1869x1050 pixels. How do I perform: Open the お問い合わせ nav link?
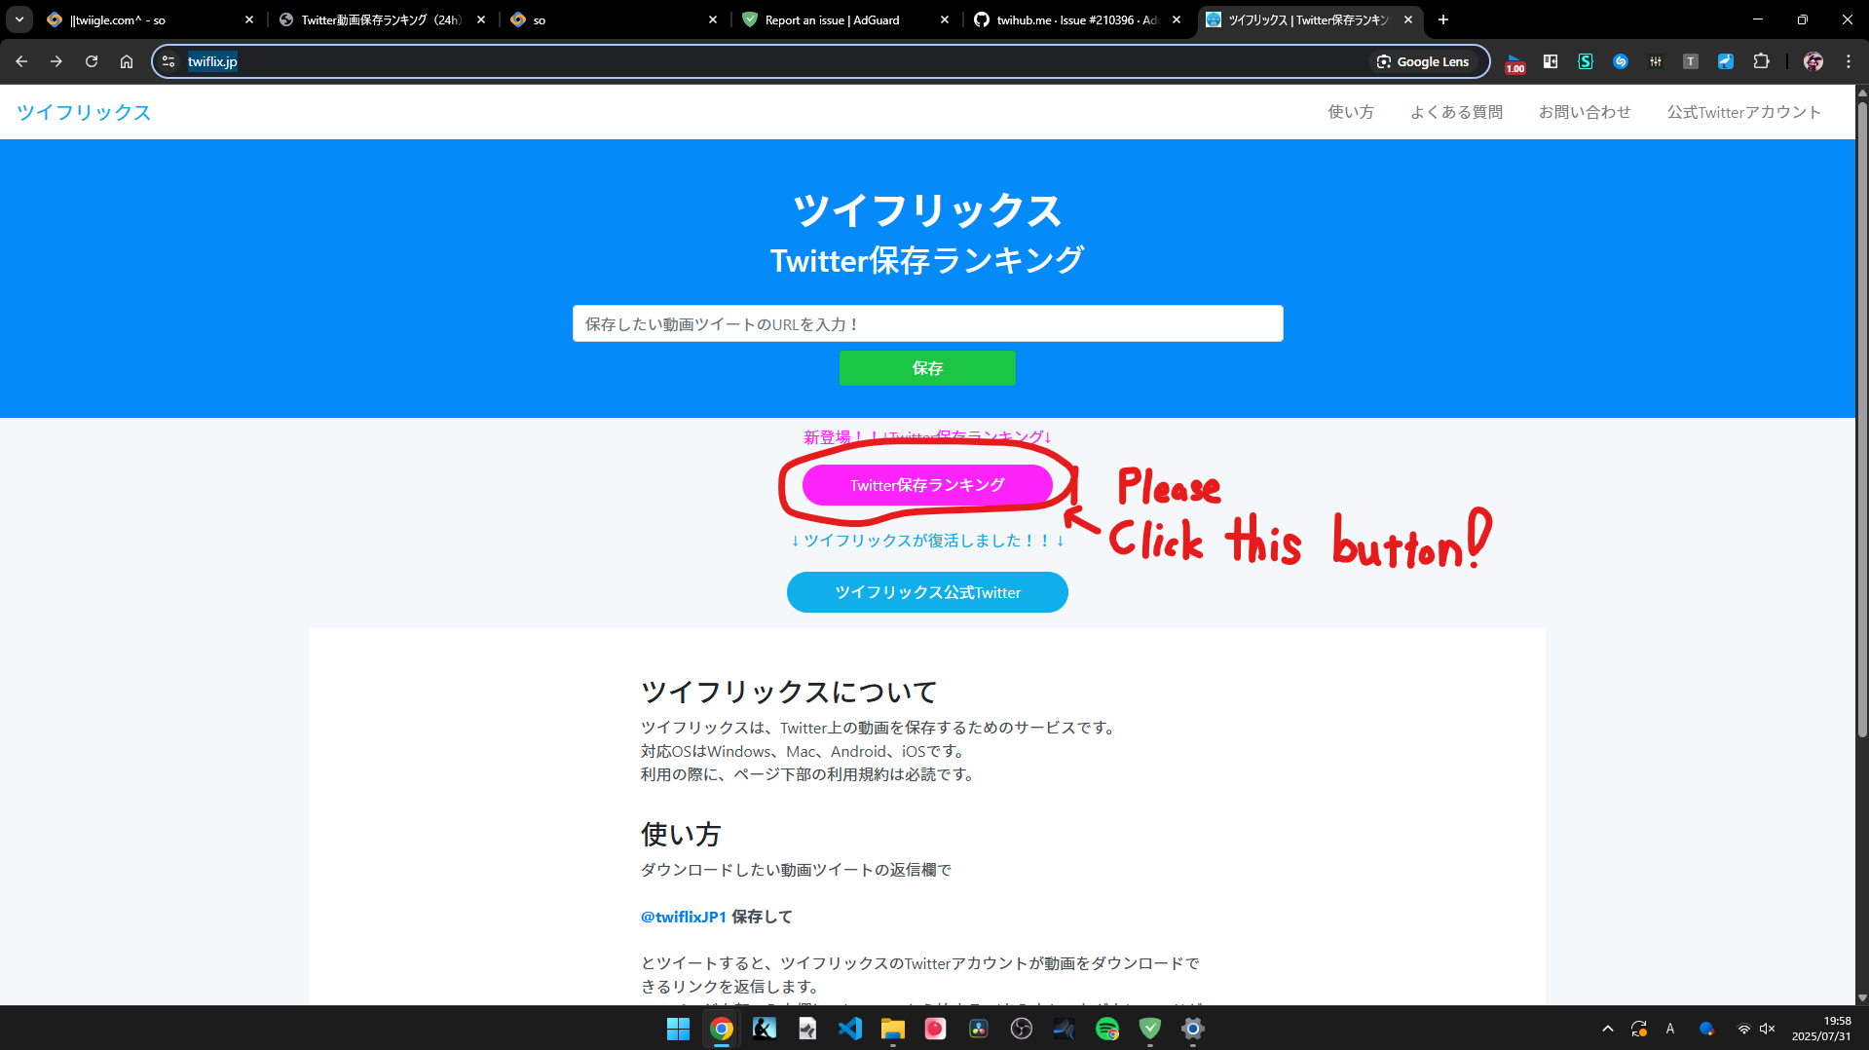[x=1585, y=112]
